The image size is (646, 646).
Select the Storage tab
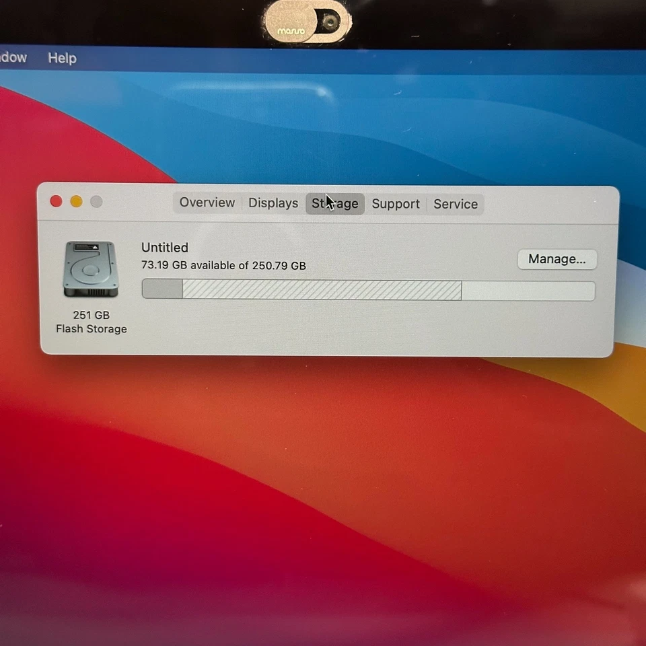click(334, 203)
